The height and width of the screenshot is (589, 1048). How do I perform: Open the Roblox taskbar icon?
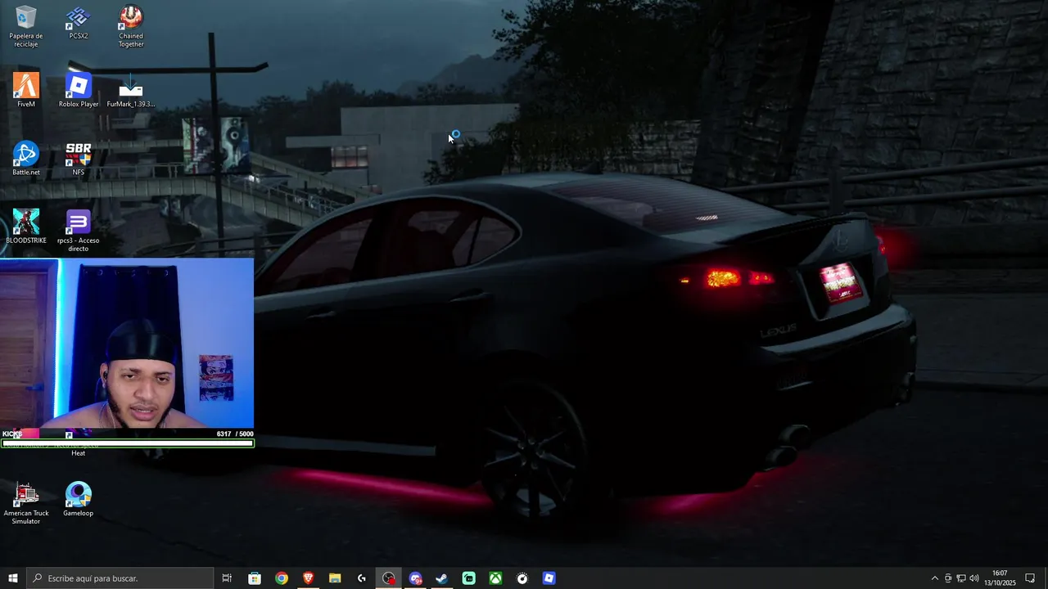pos(549,578)
